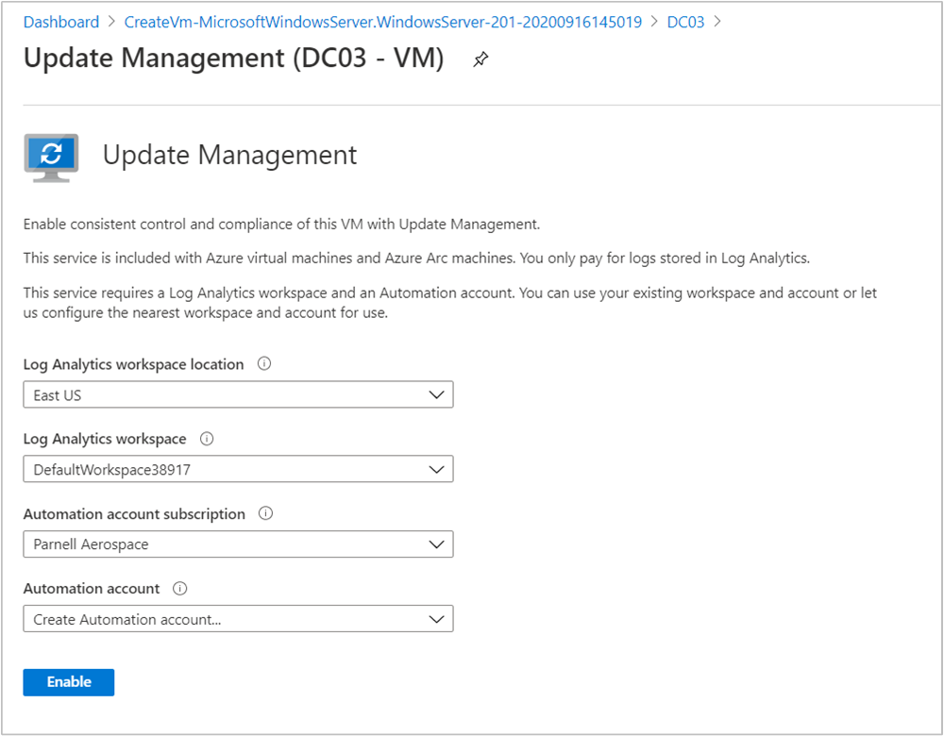
Task: Click chevron after Dashboard breadcrumb
Action: (112, 22)
